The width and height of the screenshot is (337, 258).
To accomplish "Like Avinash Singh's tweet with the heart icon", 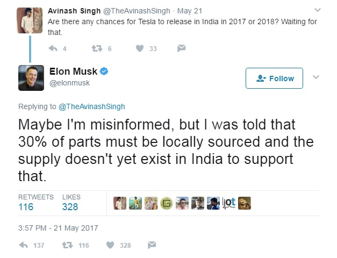I will pos(140,48).
